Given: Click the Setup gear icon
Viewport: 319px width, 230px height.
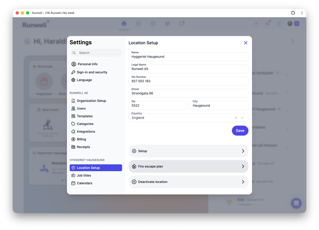Looking at the screenshot, I should 134,151.
